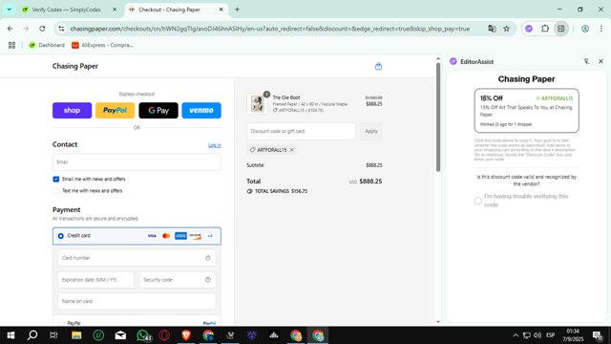Select I'm having trouble verifying this code
This screenshot has height=344, width=611.
[477, 201]
